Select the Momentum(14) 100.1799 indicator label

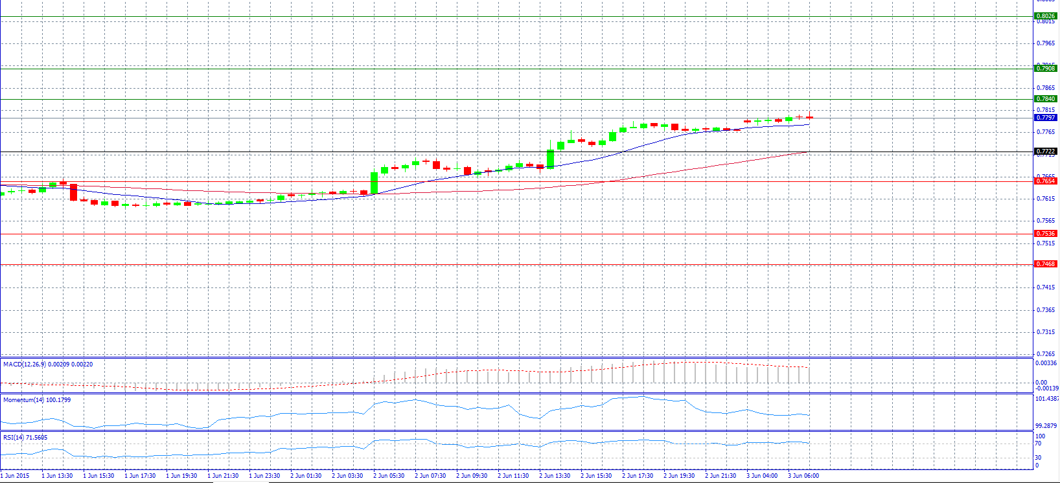[37, 400]
